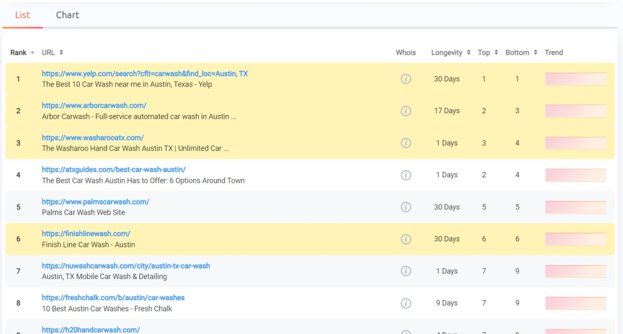Open Whois info for the freshchalk.com row

click(x=406, y=303)
